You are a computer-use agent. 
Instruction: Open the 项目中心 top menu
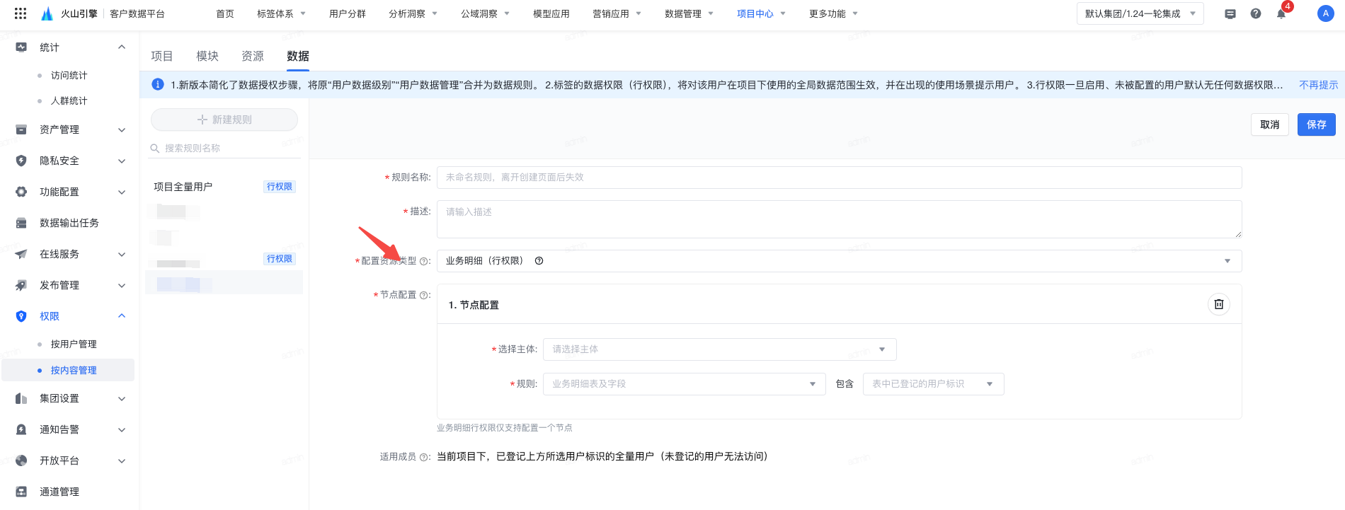click(x=761, y=13)
